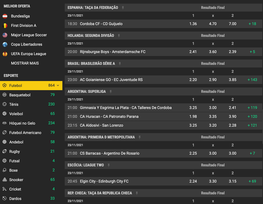Expand +5 markets for Rijnsburgse Boys match

tap(252, 52)
